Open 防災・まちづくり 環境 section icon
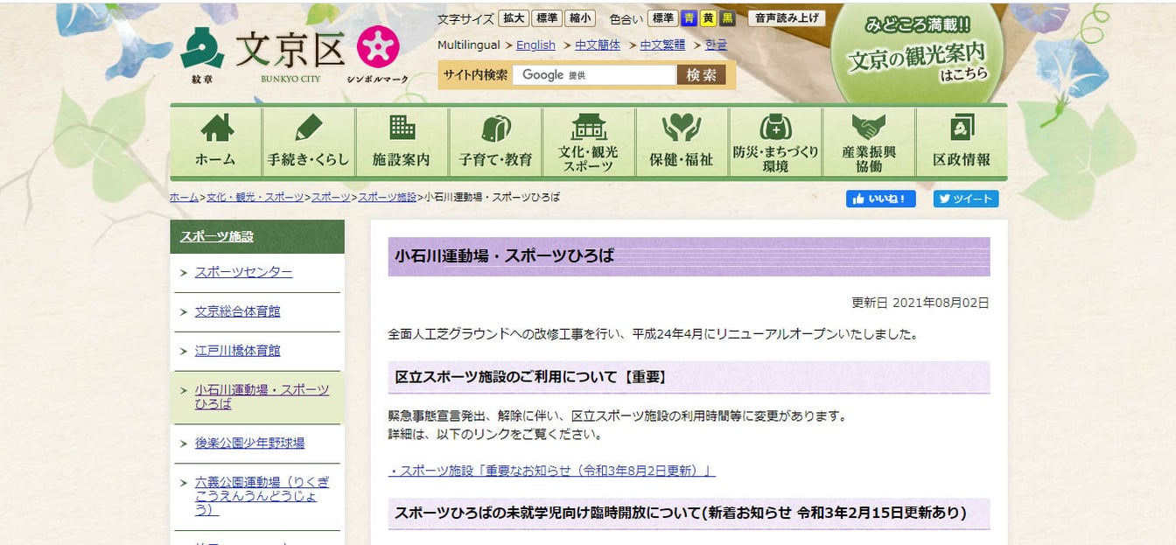This screenshot has height=545, width=1176. pos(775,128)
